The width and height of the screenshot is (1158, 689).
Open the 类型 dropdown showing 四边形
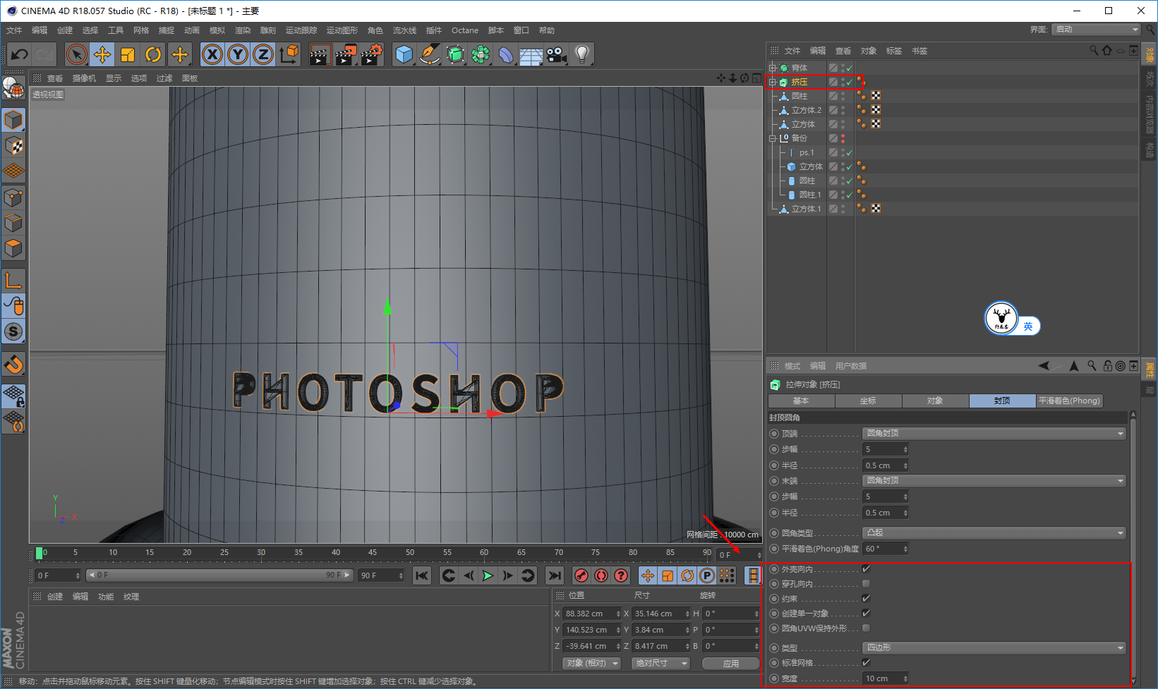pyautogui.click(x=994, y=648)
